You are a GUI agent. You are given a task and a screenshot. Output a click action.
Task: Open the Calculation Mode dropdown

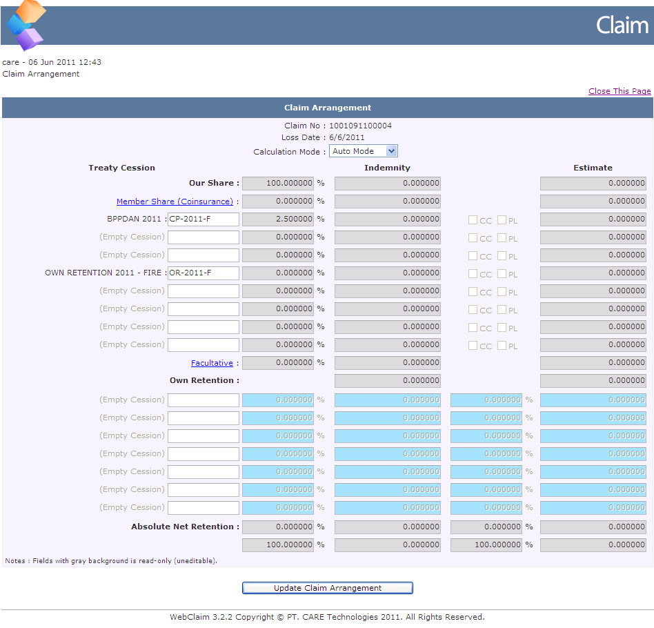tap(364, 151)
